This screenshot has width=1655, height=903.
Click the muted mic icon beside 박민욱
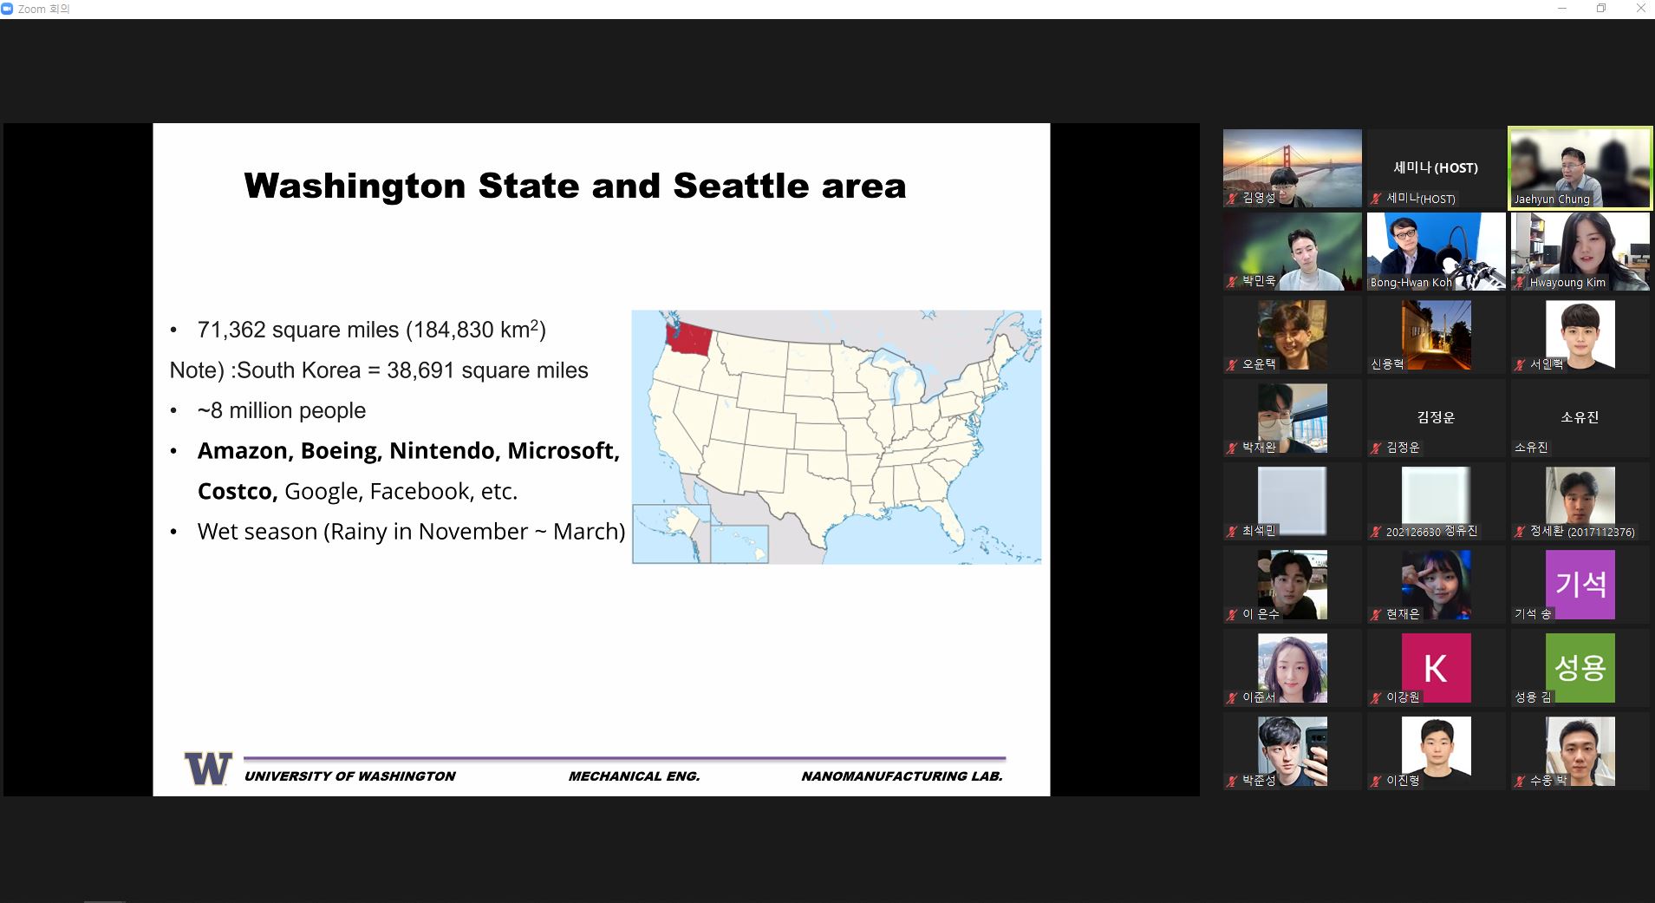pos(1232,282)
